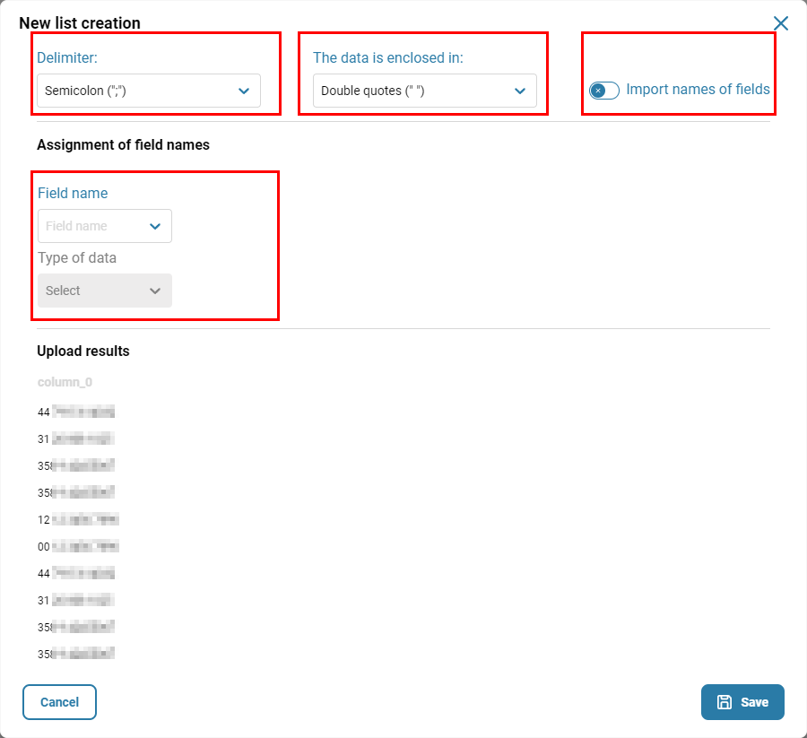Click the Cancel button
This screenshot has width=807, height=738.
[x=59, y=702]
